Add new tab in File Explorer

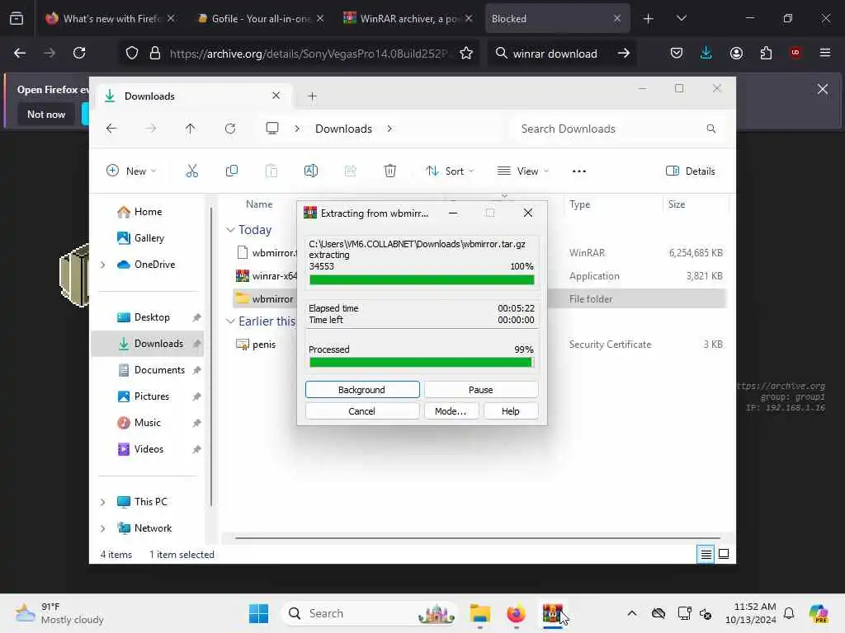tap(312, 96)
